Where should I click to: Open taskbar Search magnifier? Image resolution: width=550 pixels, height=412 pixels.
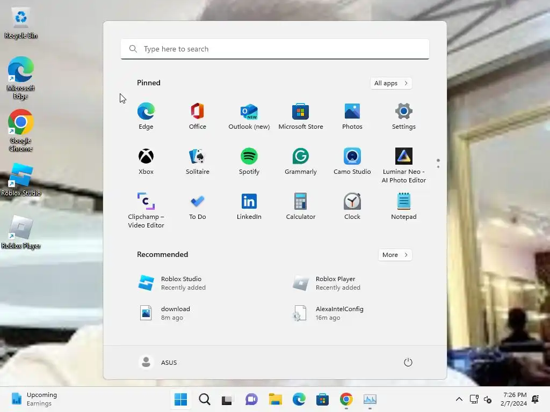pos(205,399)
